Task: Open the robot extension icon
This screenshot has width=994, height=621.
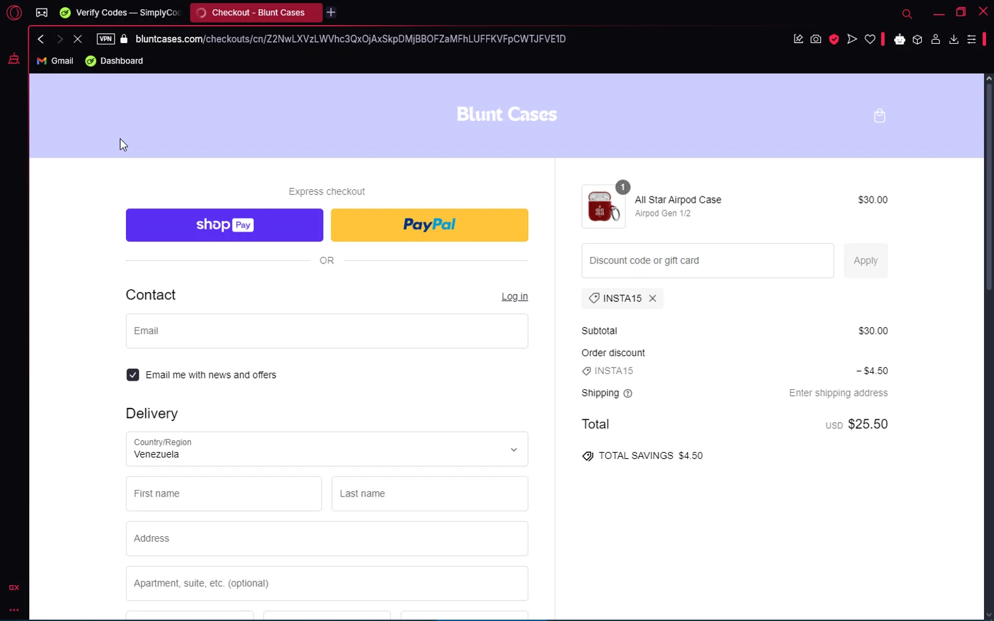Action: point(899,39)
